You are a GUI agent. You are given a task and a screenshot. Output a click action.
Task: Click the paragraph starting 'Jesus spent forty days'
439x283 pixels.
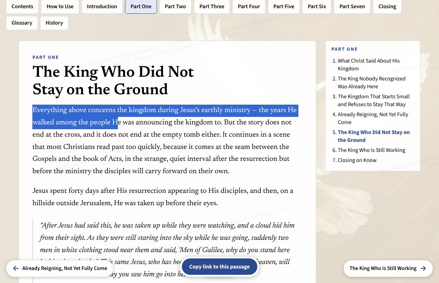tap(163, 197)
